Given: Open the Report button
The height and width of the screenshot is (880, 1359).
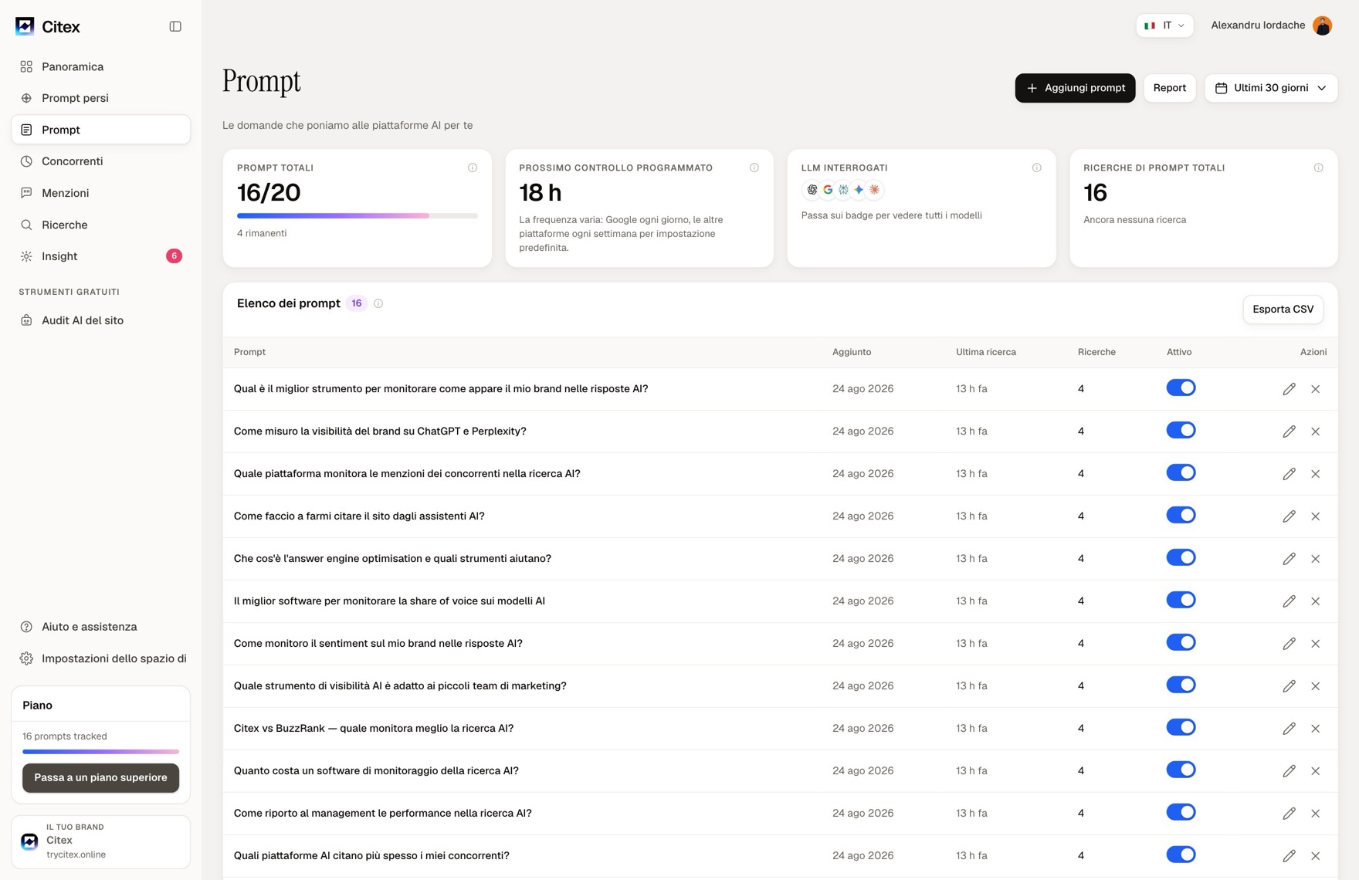Looking at the screenshot, I should point(1169,88).
